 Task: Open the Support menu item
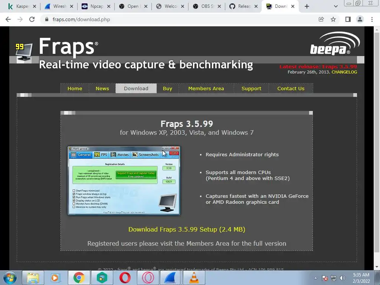tap(251, 88)
